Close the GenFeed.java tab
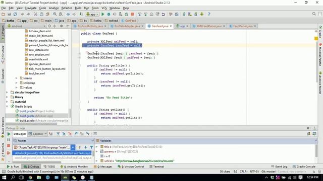Screen dimensions: 323x181 coord(171,26)
